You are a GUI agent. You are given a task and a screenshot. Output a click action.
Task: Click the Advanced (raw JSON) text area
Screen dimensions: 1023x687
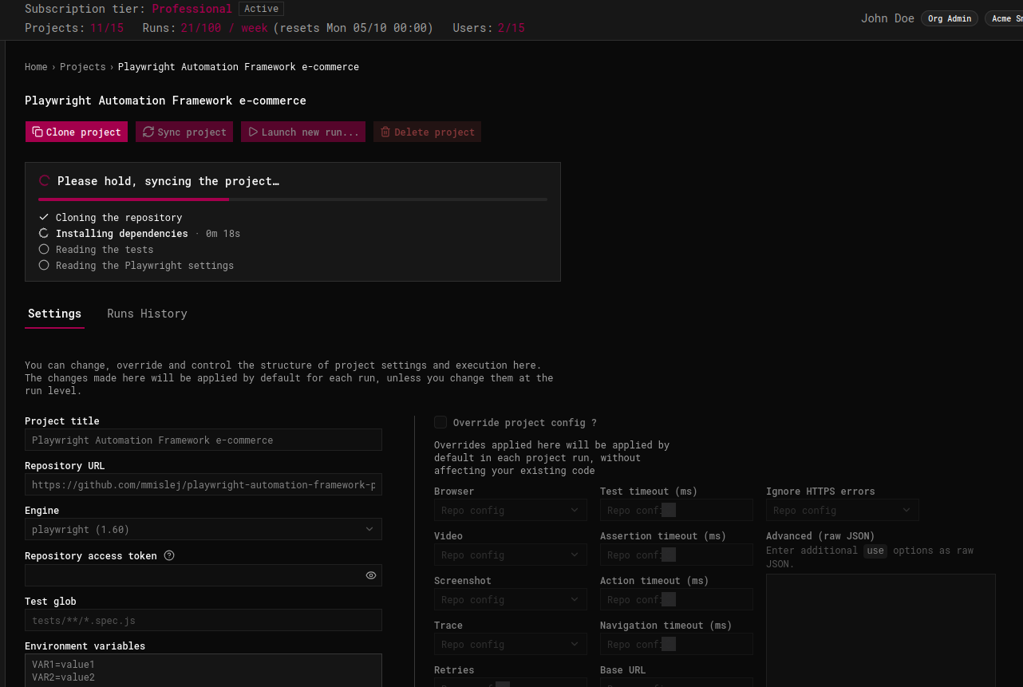tap(881, 630)
